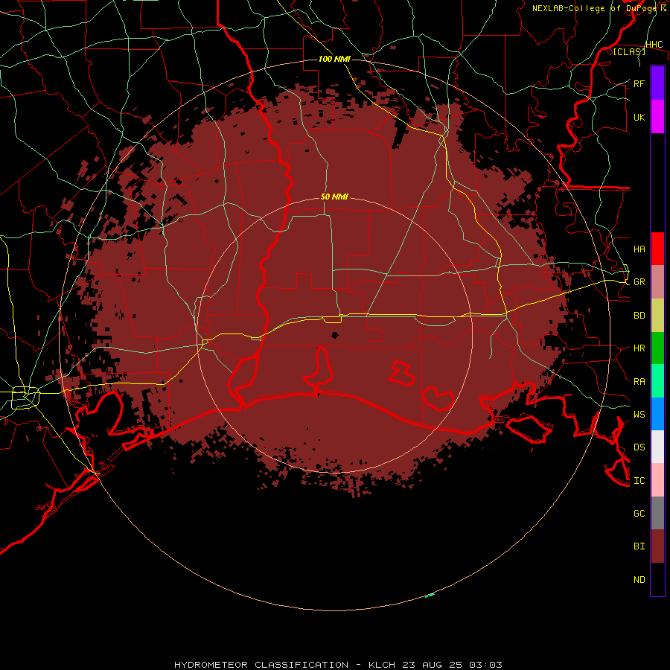The width and height of the screenshot is (670, 670).
Task: Click the IC legend label
Action: click(x=639, y=481)
